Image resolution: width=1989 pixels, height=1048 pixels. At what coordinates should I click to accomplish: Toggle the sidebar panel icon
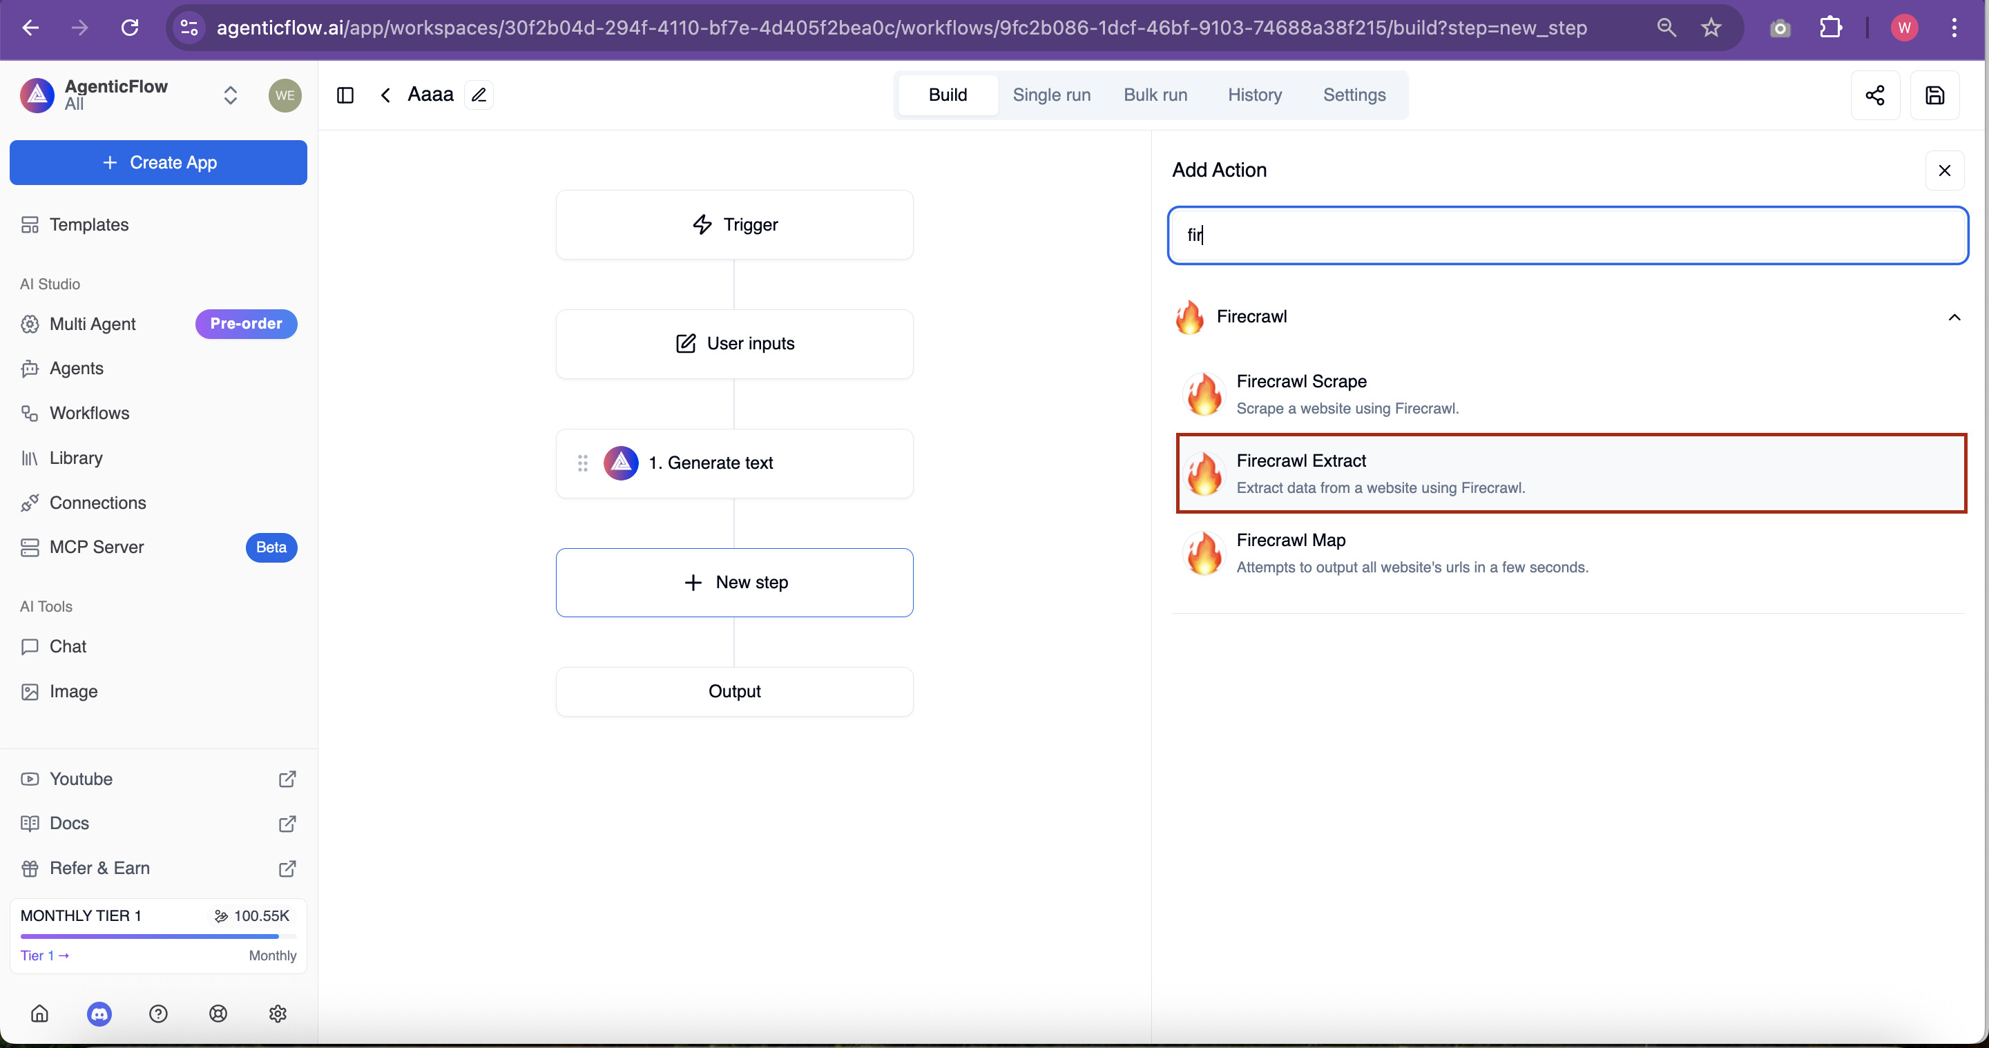tap(345, 95)
